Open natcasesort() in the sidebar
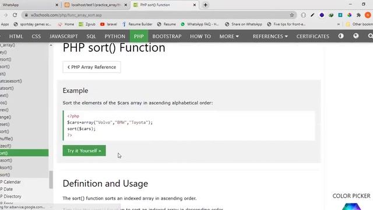 click(x=24, y=81)
